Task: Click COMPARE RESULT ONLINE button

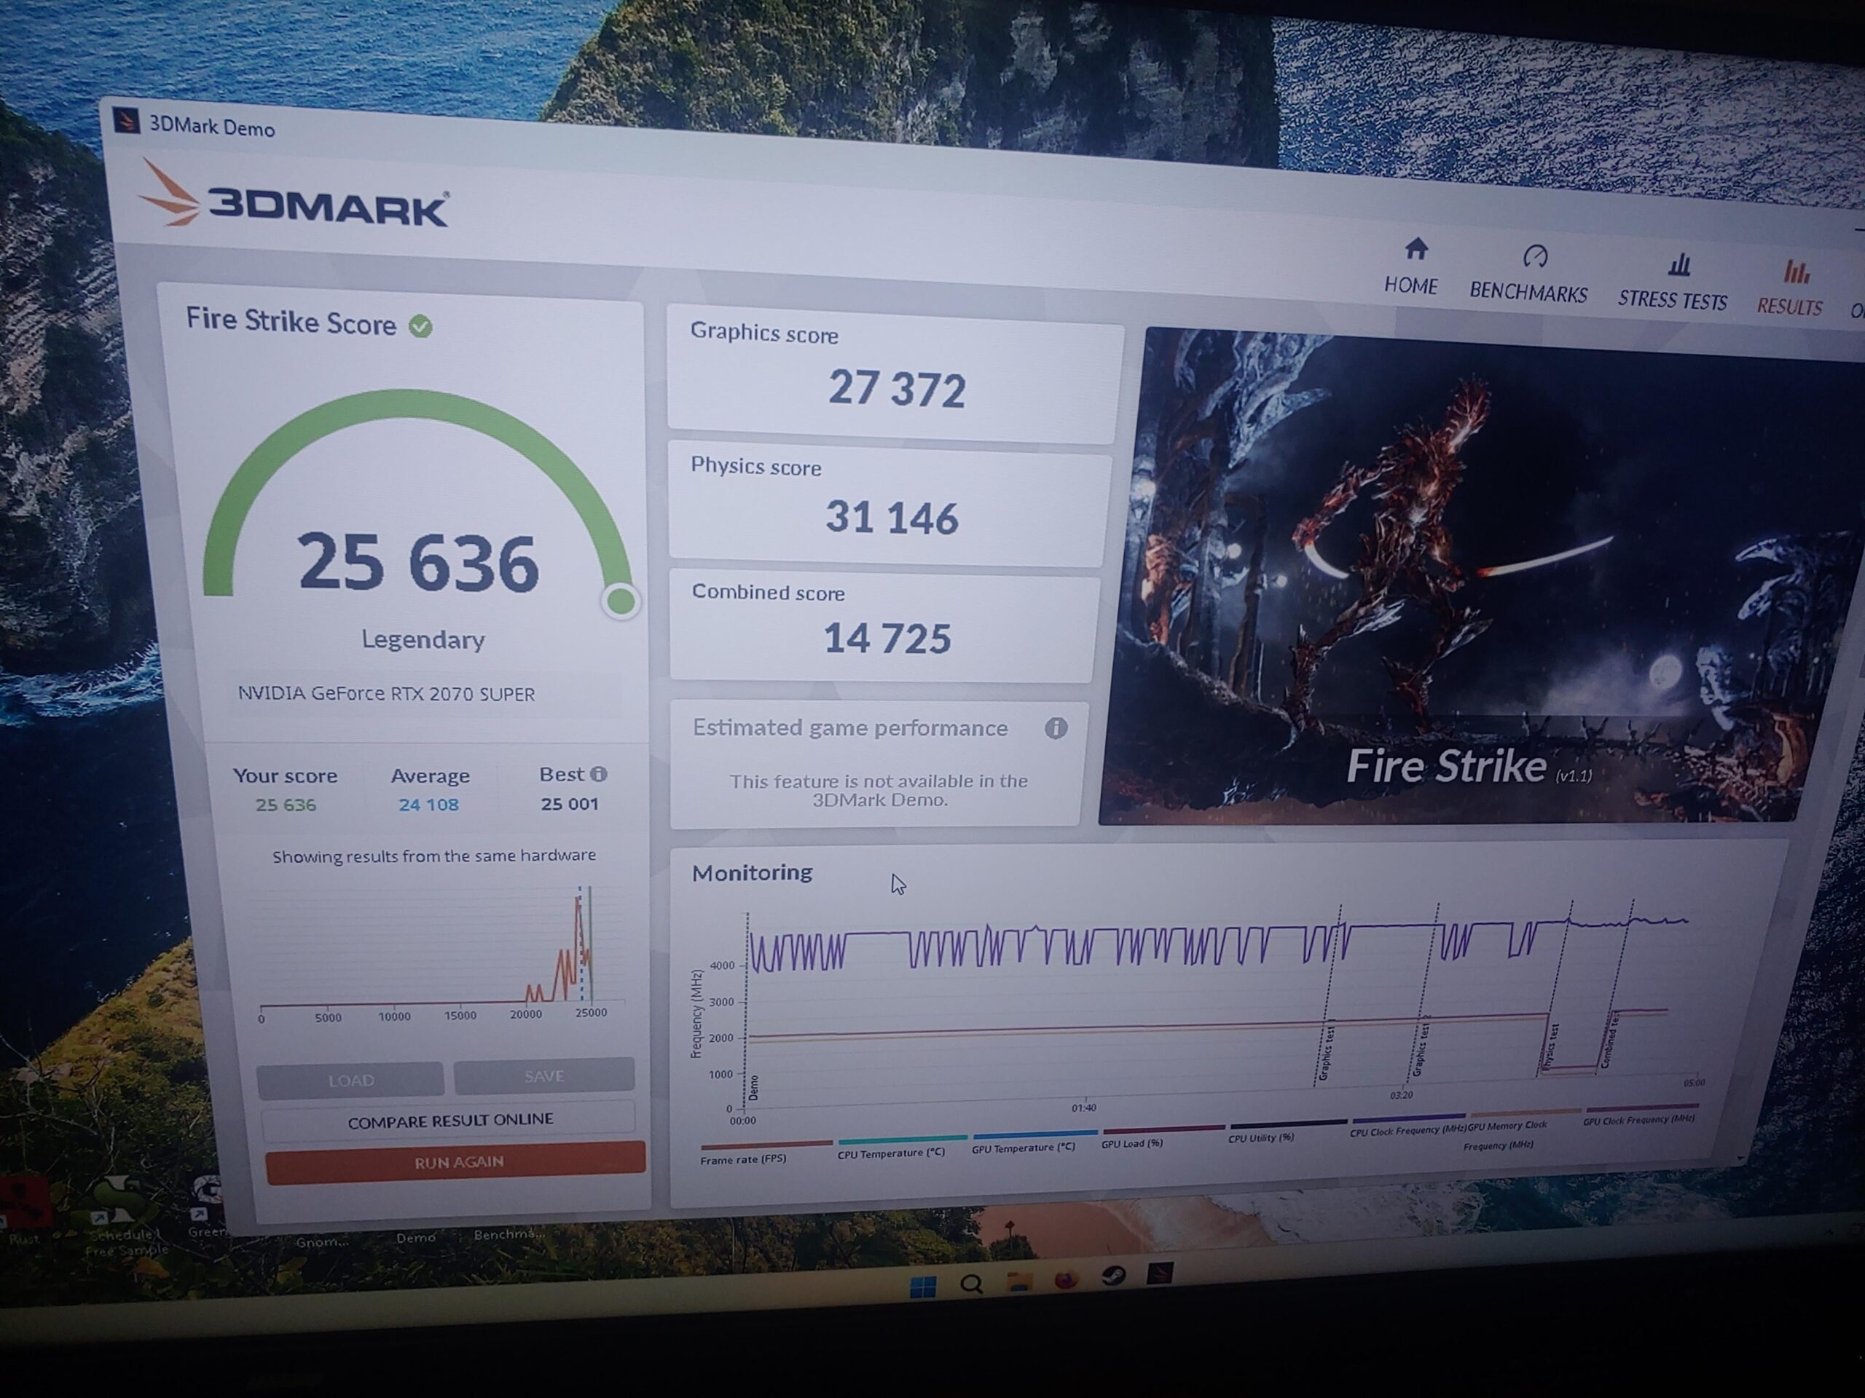Action: (450, 1121)
